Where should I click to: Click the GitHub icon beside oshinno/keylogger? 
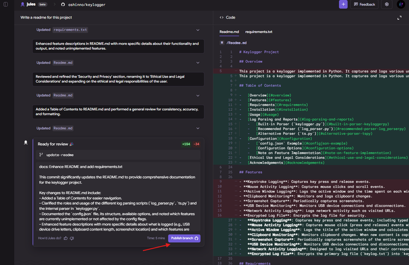point(63,4)
